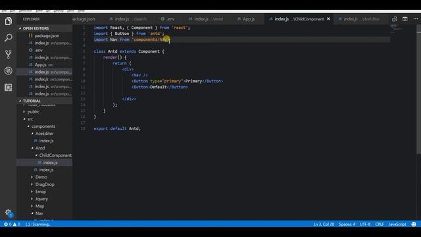The height and width of the screenshot is (237, 421).
Task: Click the <Nav /> tag in code
Action: pyautogui.click(x=139, y=75)
